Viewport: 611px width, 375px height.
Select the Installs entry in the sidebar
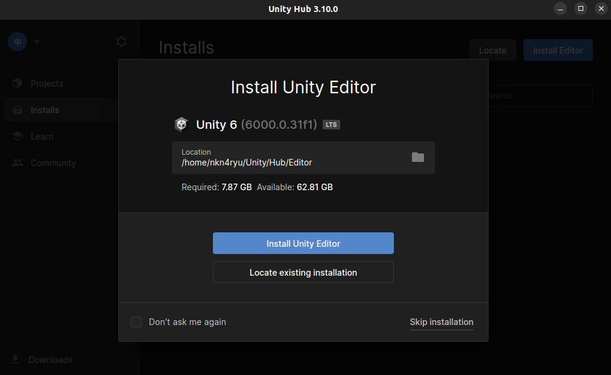(x=45, y=110)
